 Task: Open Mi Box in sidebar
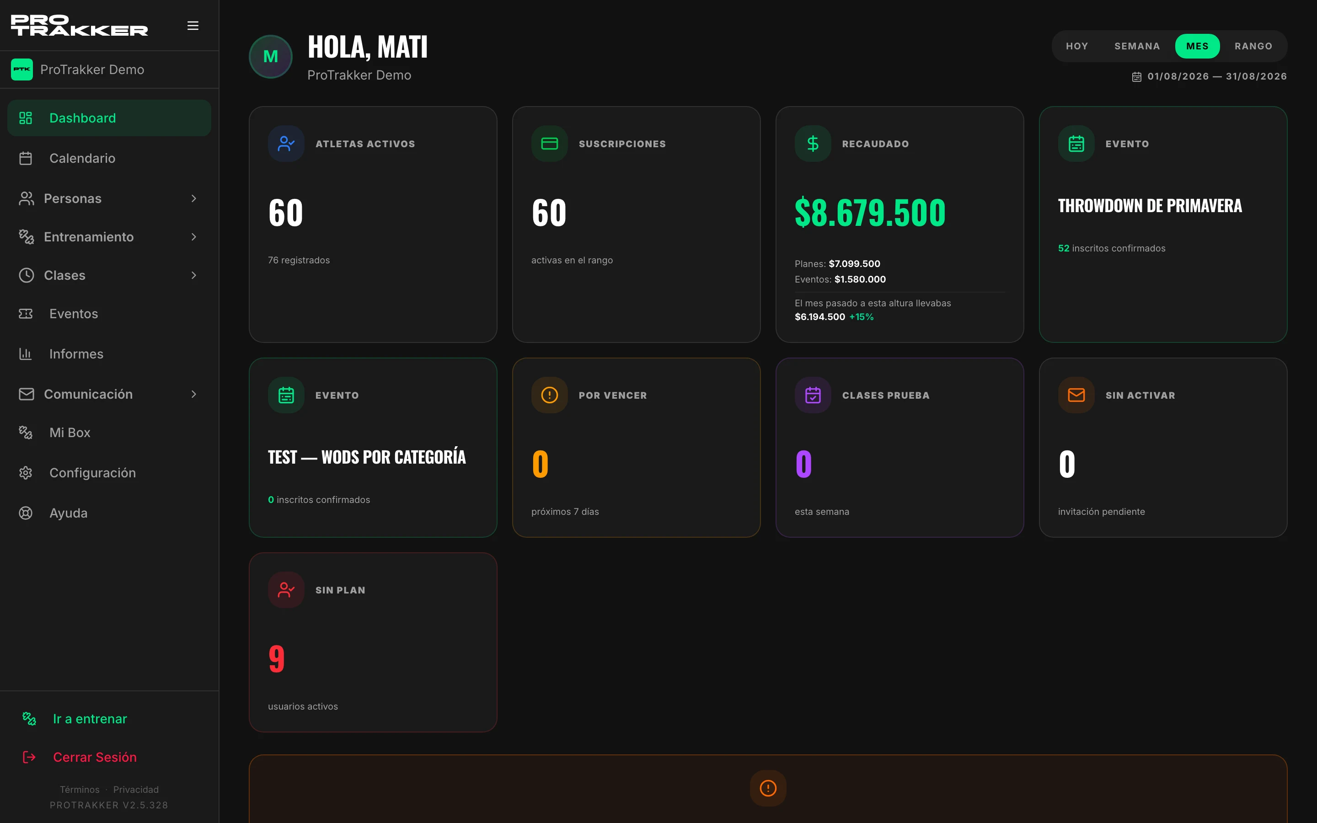click(x=109, y=433)
